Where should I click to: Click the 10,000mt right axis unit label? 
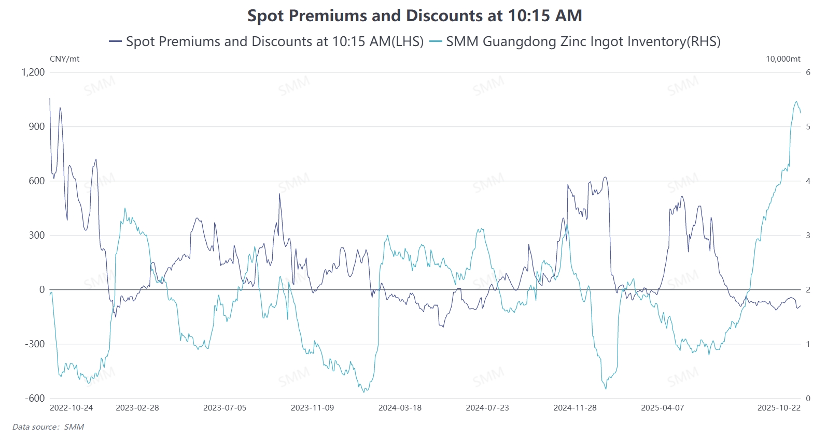point(783,59)
